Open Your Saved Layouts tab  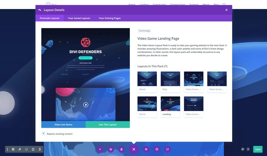79,18
